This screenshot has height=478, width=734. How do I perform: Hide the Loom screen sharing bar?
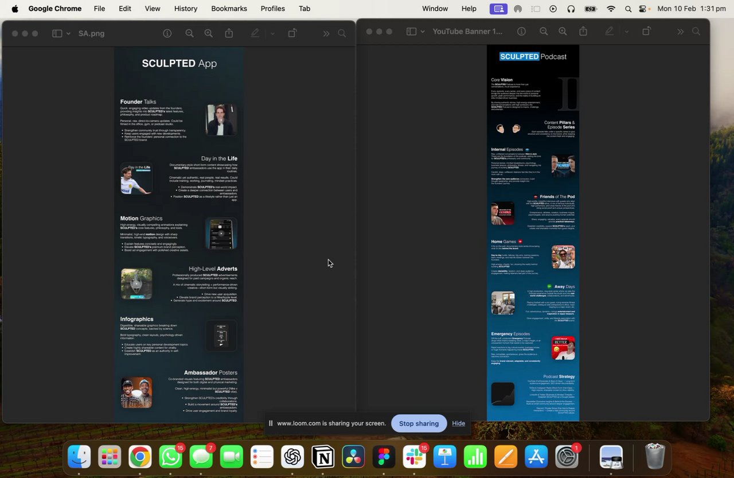coord(458,423)
